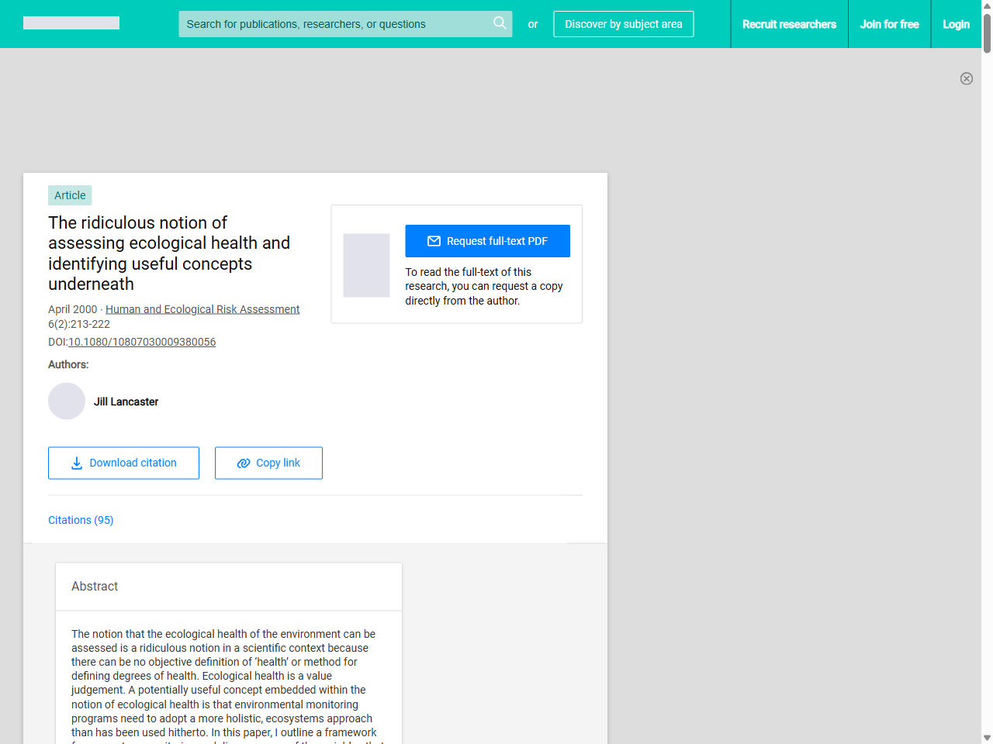Click the site logo in the header
The image size is (993, 744).
click(x=71, y=23)
